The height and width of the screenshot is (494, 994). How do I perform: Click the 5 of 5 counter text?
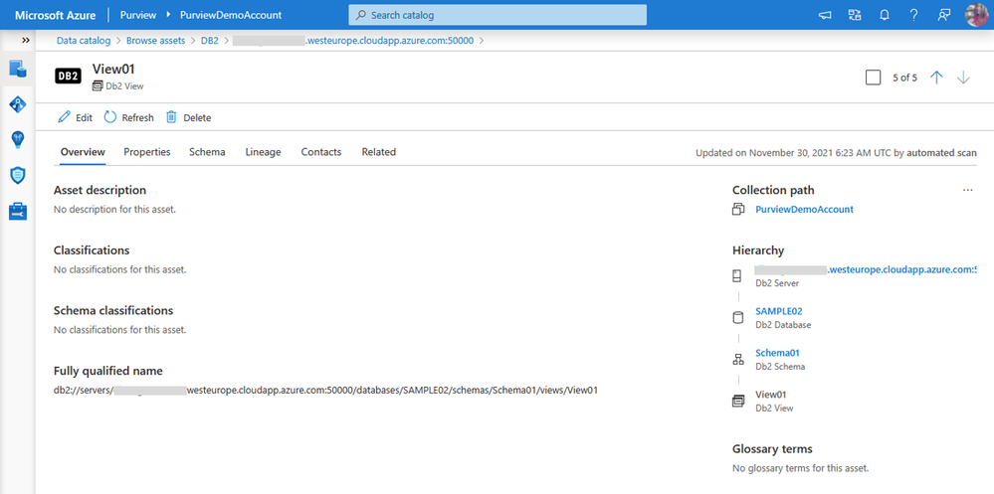click(x=904, y=78)
